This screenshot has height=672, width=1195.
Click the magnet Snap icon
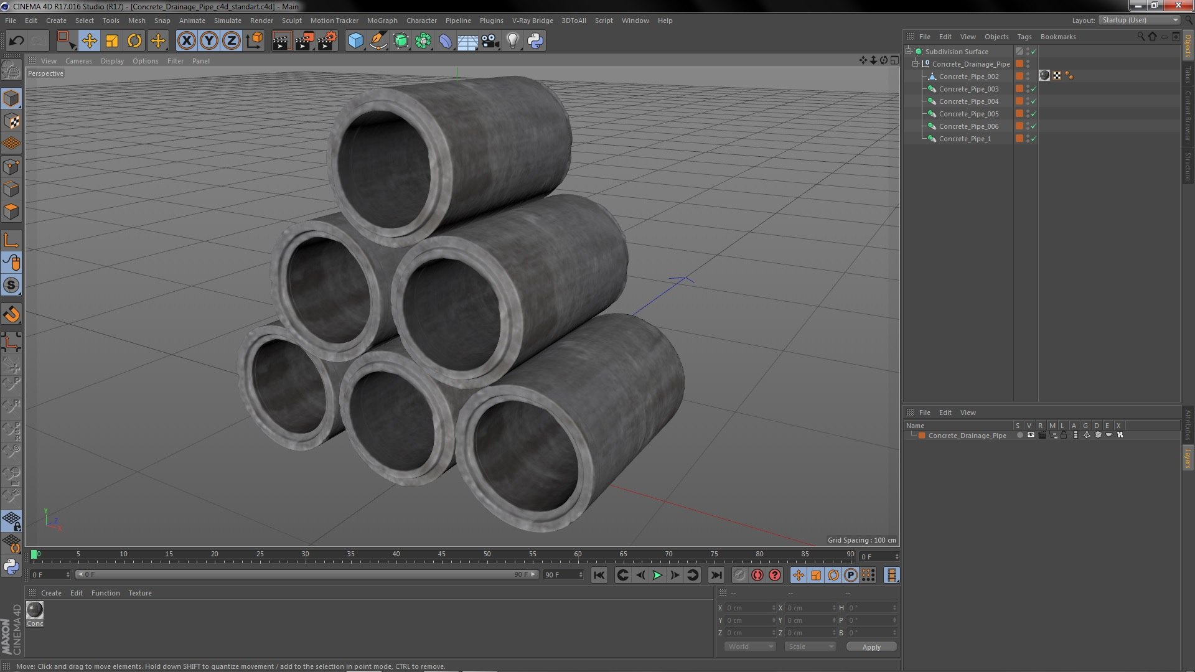pos(11,314)
